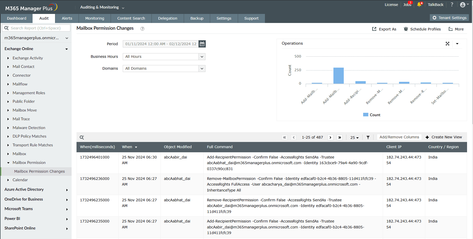Open the Content Search tab
The image size is (473, 239).
[131, 18]
